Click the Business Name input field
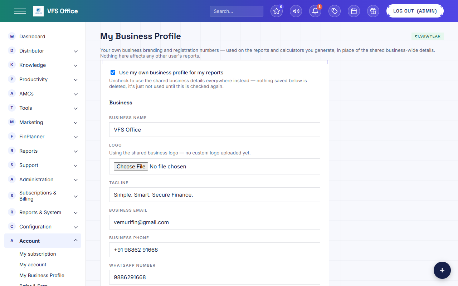This screenshot has height=286, width=458. coord(215,129)
